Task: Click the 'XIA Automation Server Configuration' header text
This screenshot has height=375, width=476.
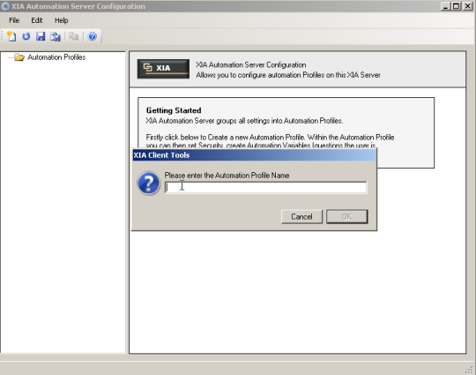Action: point(250,64)
